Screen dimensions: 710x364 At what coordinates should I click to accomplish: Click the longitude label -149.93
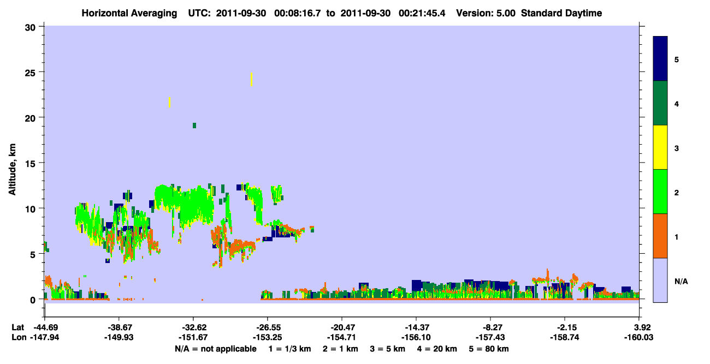(x=119, y=338)
